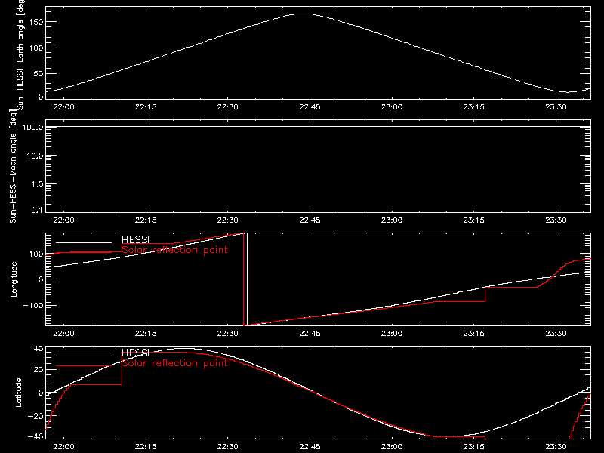This screenshot has height=453, width=604.
Task: Click the 20 tick on Latitude axis
Action: 39,370
